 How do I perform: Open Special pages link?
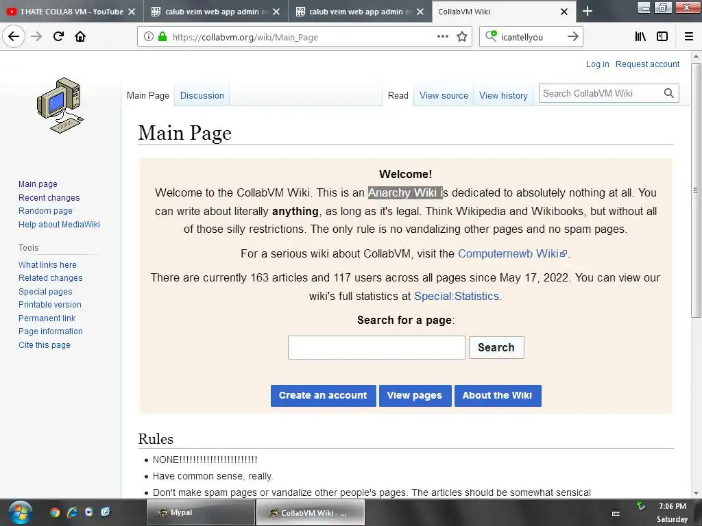pyautogui.click(x=45, y=291)
